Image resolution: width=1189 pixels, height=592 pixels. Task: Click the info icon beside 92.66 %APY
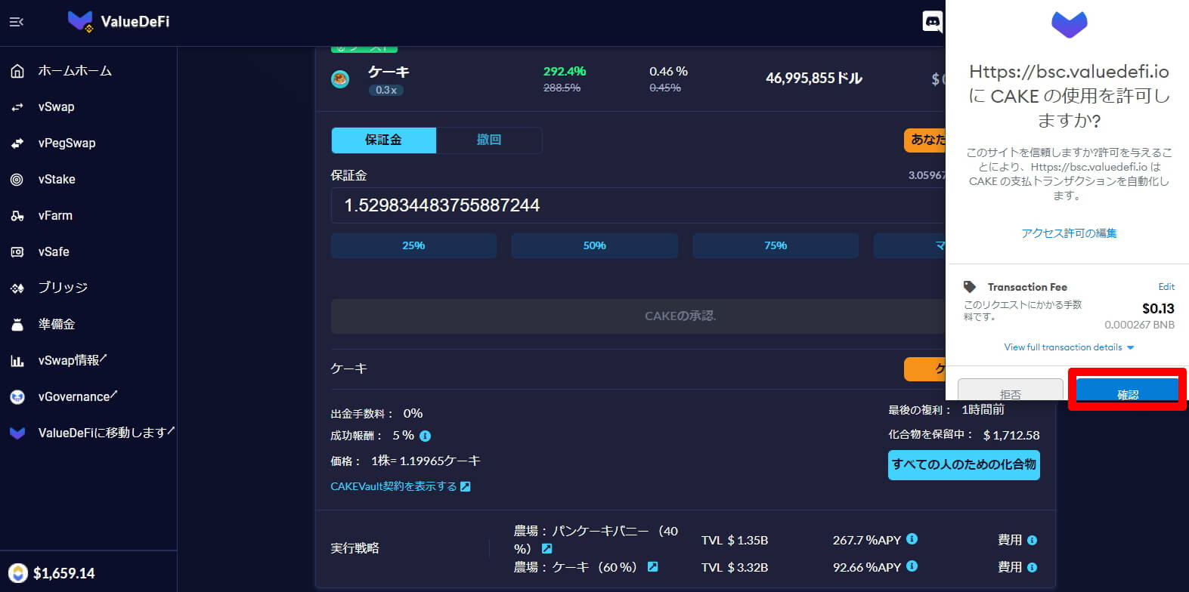click(x=912, y=566)
